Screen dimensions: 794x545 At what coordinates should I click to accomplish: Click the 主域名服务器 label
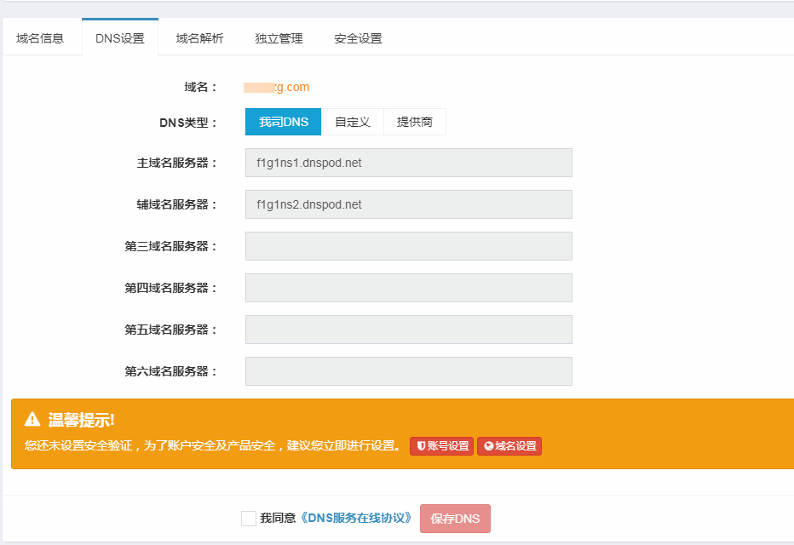pos(176,163)
